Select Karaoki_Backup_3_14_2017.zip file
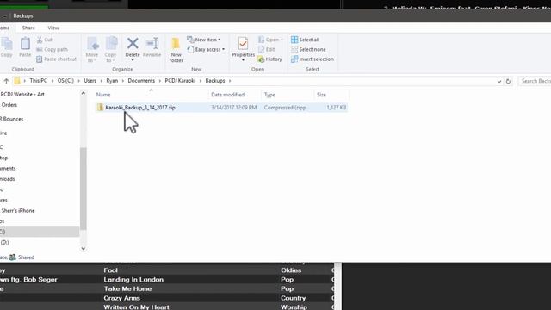This screenshot has width=551, height=310. [x=221, y=108]
